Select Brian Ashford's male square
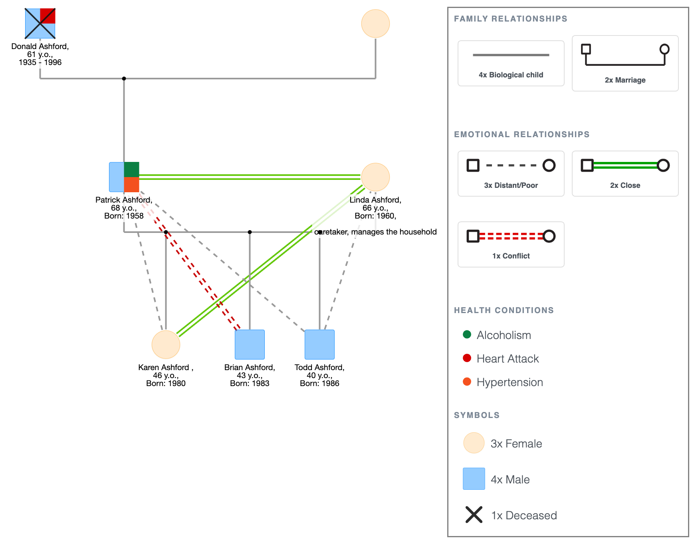This screenshot has height=544, width=696. pyautogui.click(x=250, y=345)
